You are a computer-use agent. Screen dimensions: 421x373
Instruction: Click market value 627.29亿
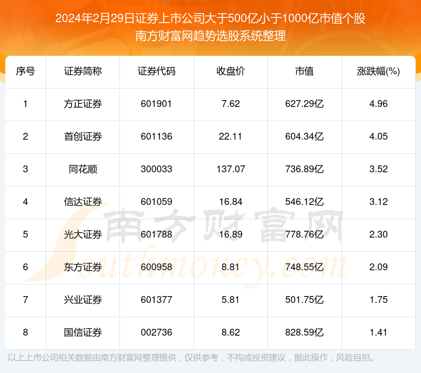(x=305, y=104)
